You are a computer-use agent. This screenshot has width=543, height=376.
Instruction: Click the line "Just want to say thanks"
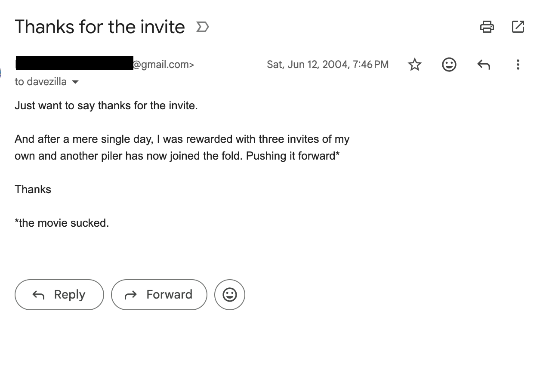click(x=106, y=105)
